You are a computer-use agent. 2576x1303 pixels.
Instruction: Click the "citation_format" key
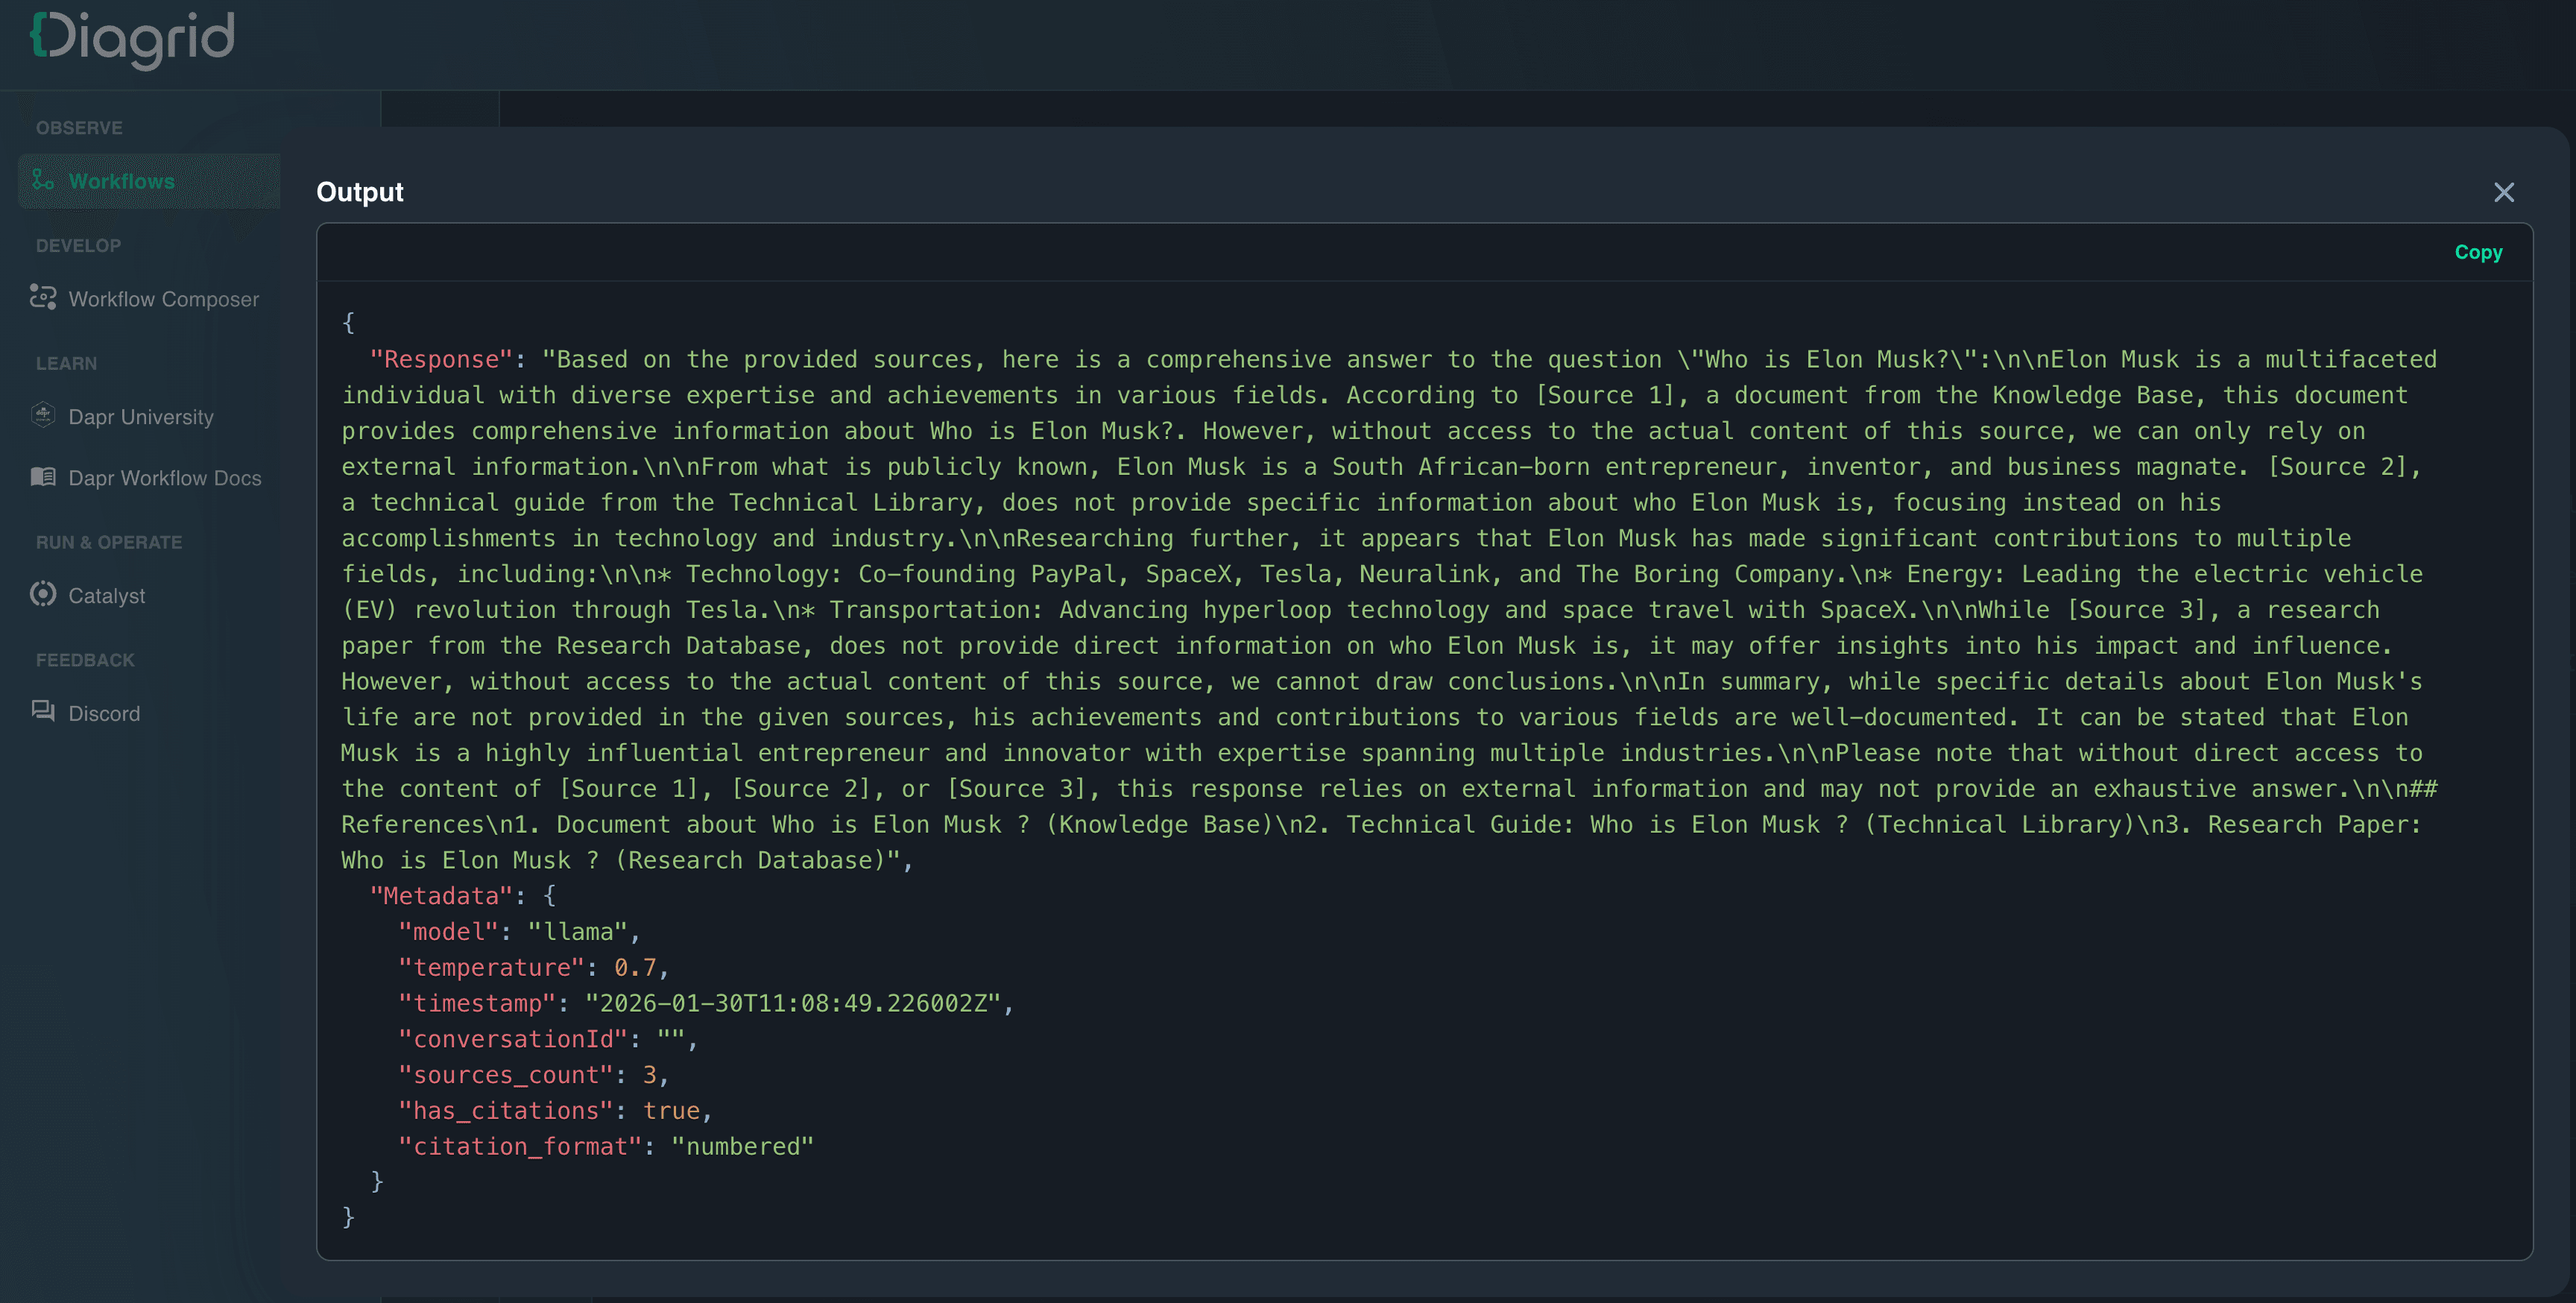[520, 1147]
